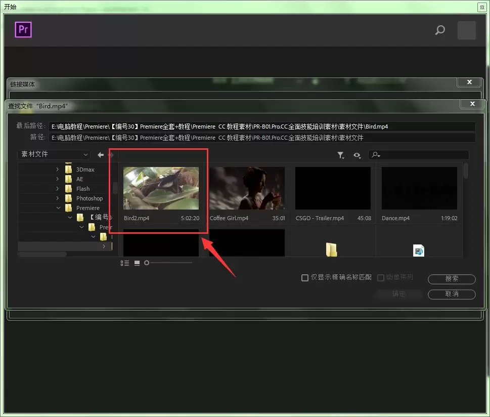This screenshot has width=490, height=417.
Task: Enable show exact name matches only checkbox
Action: click(305, 278)
